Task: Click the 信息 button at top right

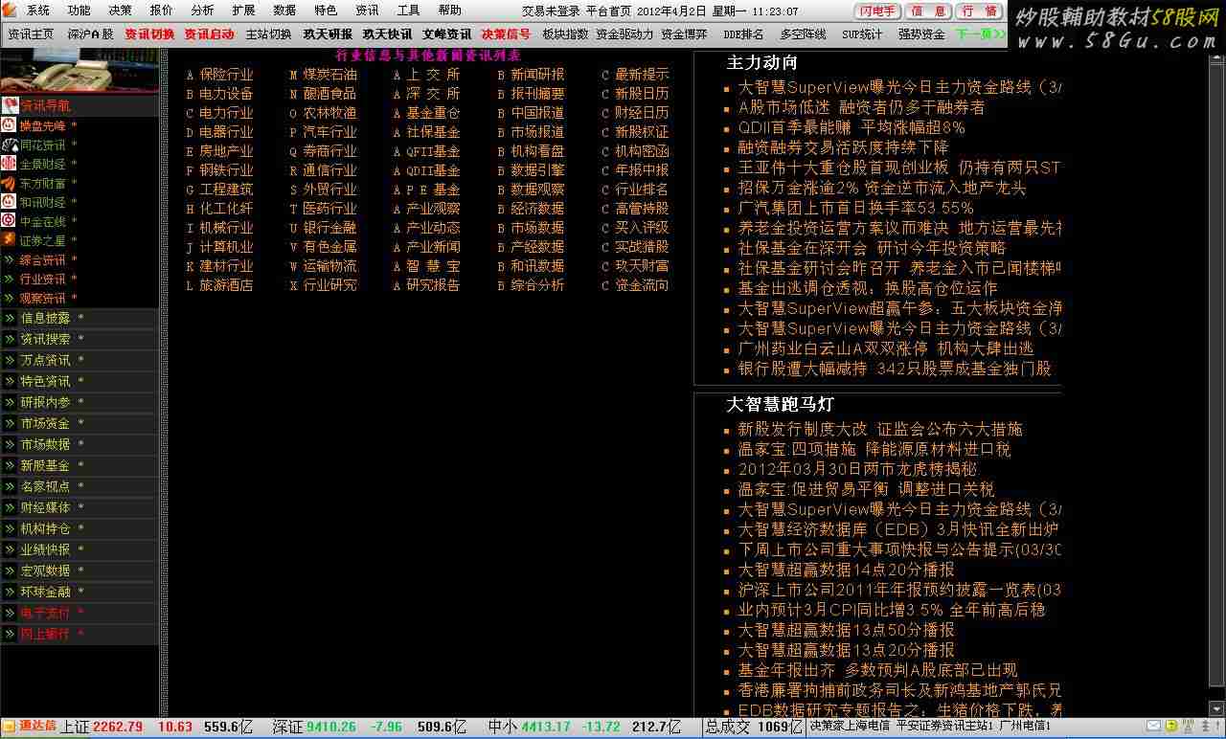Action: [928, 11]
